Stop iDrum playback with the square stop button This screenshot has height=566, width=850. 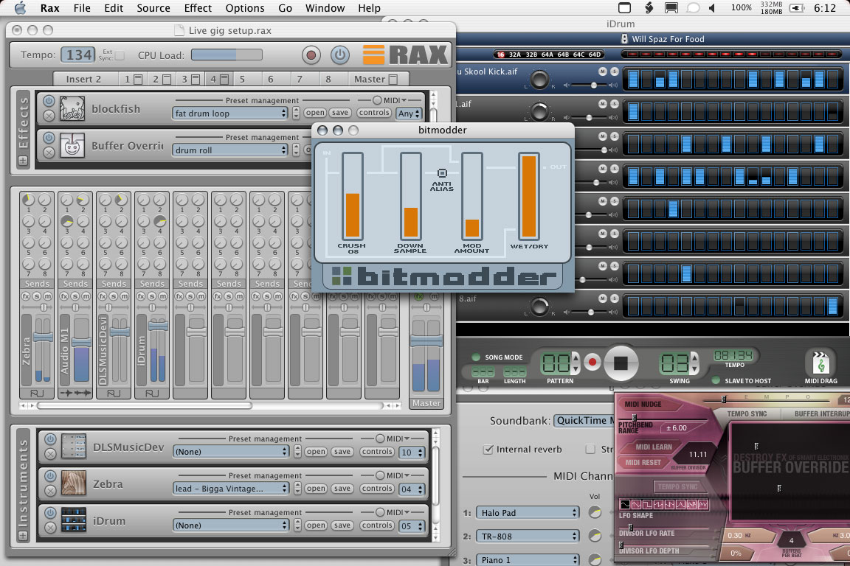click(621, 363)
